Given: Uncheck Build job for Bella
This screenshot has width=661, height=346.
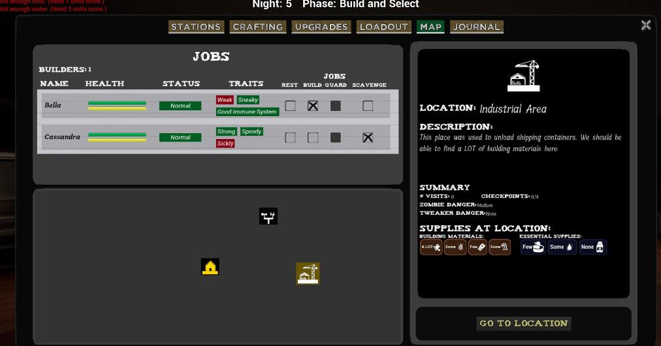Looking at the screenshot, I should 313,106.
